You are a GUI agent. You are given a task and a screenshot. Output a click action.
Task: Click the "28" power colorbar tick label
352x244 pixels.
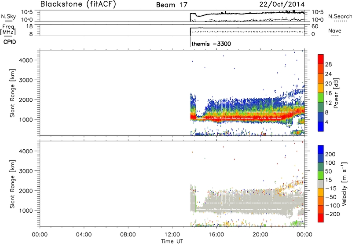[x=328, y=64]
